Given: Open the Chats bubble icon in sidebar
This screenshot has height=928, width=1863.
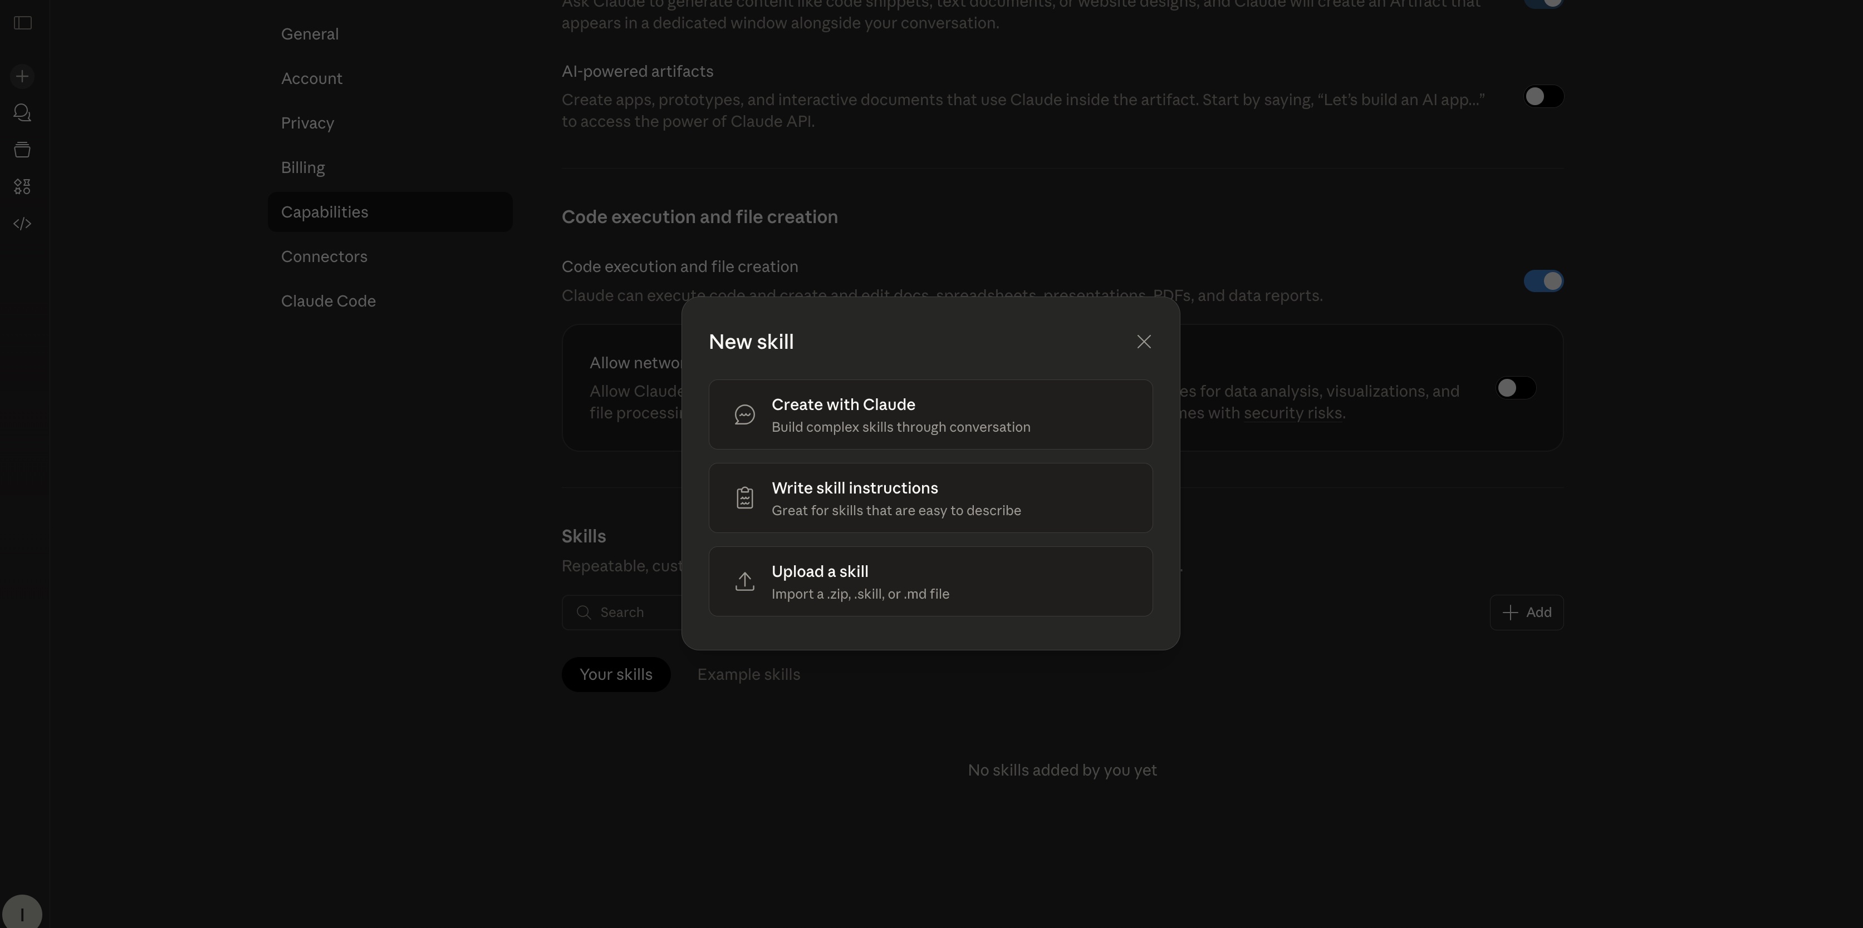Looking at the screenshot, I should click(x=22, y=113).
